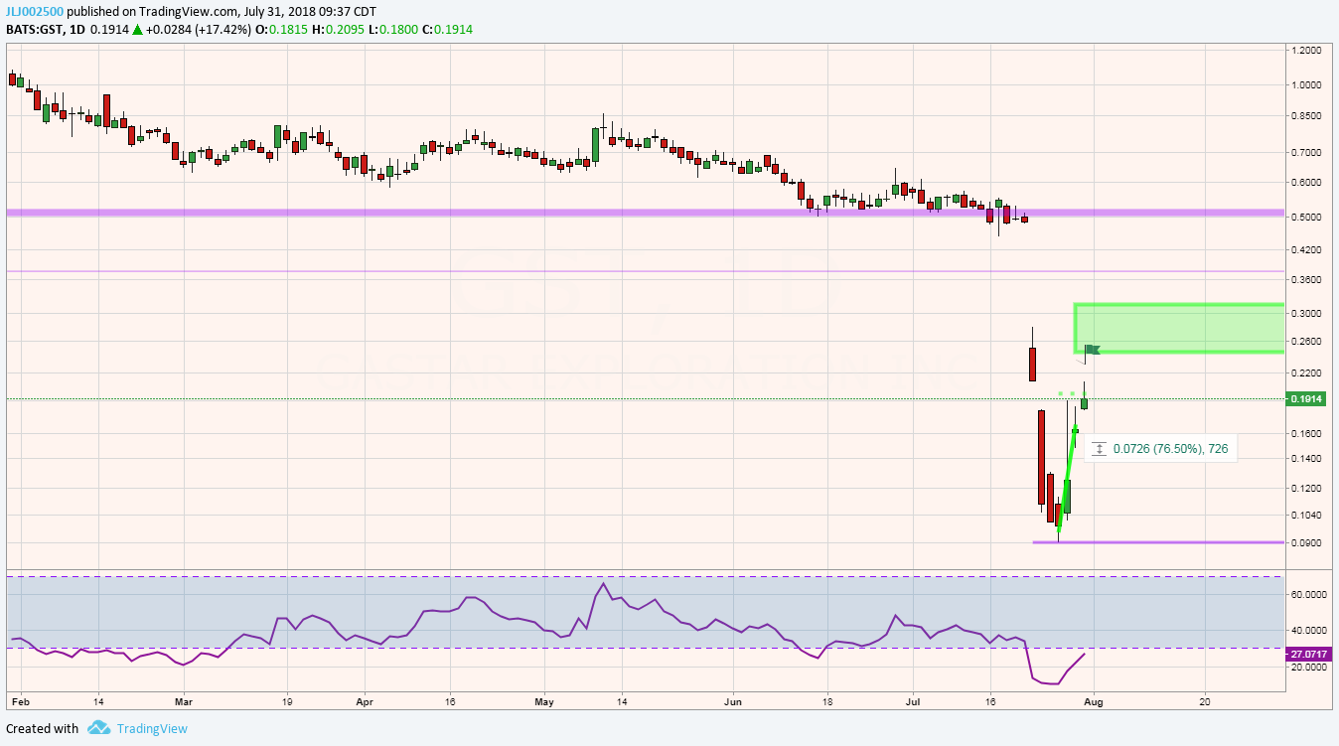Click the green flag marker on chart

click(1093, 349)
